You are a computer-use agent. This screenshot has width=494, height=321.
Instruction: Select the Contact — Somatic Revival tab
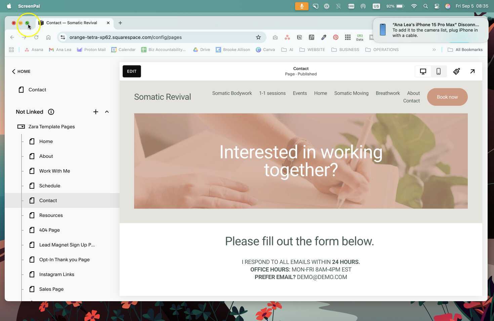coord(72,23)
